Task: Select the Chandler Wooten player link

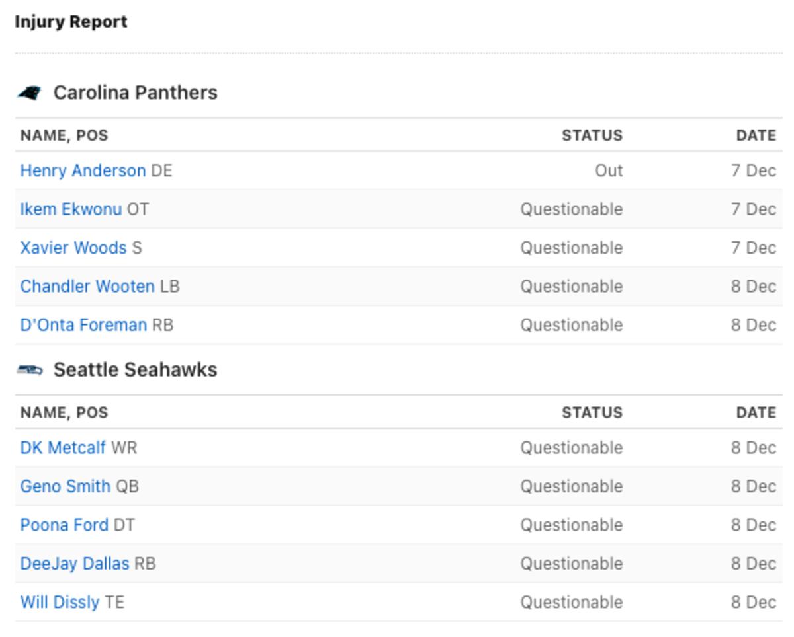Action: (x=87, y=287)
